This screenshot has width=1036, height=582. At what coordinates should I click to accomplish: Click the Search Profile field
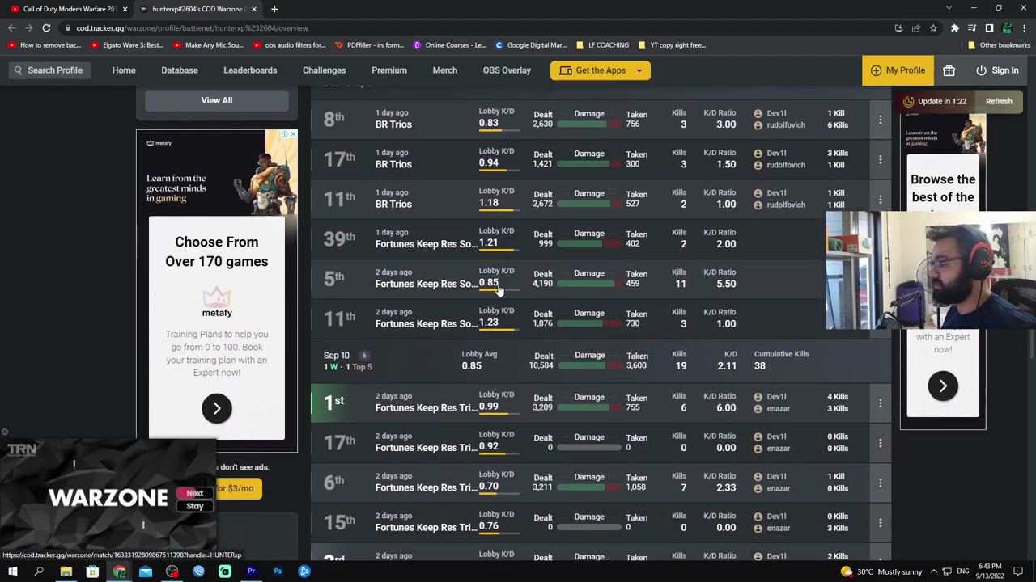pyautogui.click(x=49, y=70)
